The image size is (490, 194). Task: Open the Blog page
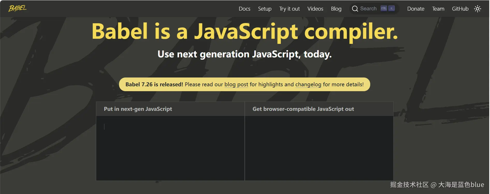(336, 9)
